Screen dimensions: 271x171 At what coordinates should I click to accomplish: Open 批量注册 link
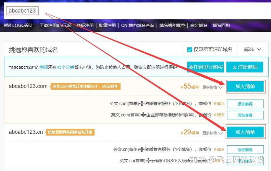(x=107, y=26)
